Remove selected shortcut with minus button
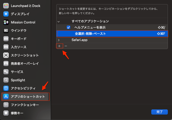This screenshot has height=120, width=172. click(x=66, y=46)
